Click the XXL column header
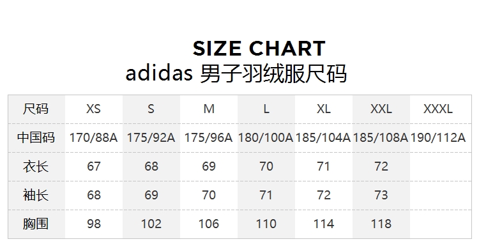The height and width of the screenshot is (246, 479). pos(381,109)
